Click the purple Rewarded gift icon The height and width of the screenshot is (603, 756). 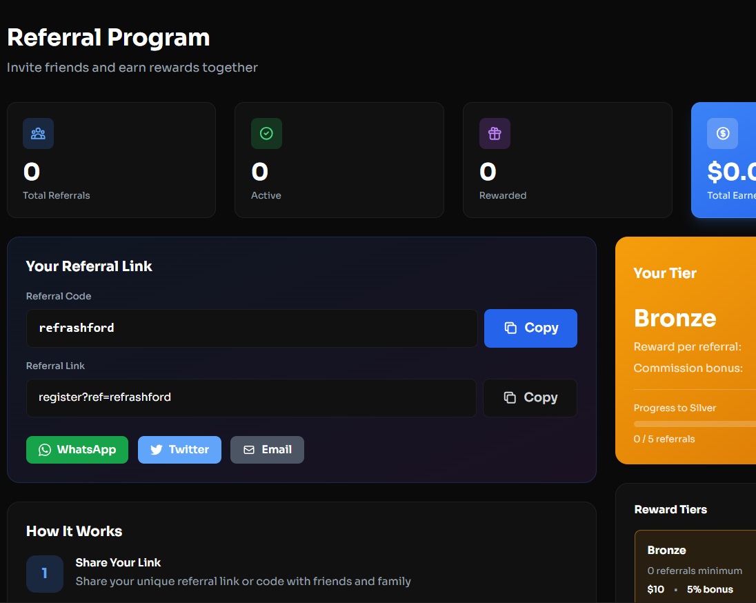click(495, 133)
